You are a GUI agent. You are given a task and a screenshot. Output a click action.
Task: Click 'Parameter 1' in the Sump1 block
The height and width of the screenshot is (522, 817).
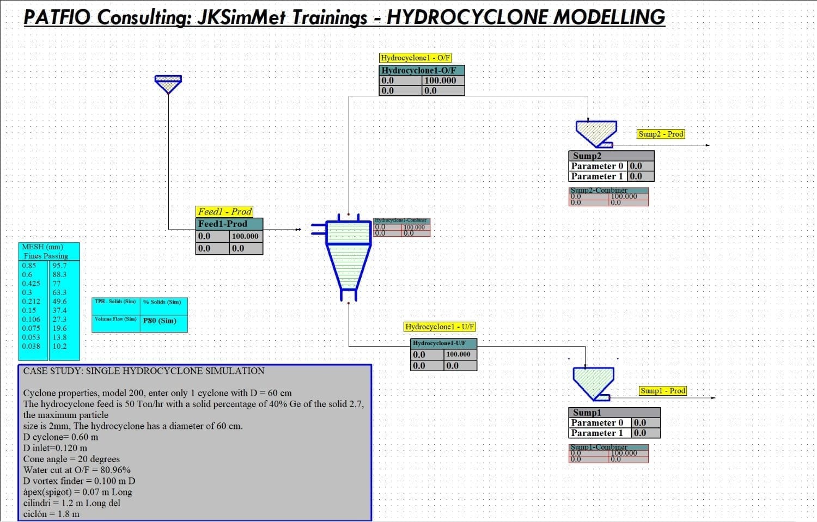(x=600, y=433)
